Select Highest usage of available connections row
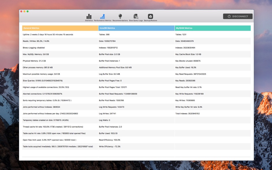Viewport: 272px width, 170px height. coord(60,87)
